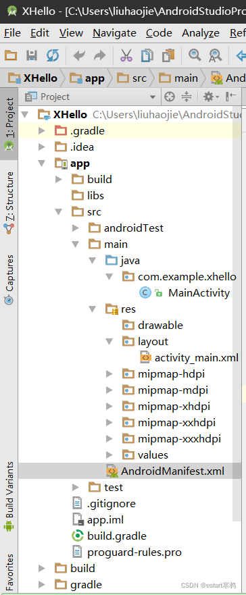Click the Paste clipboard icon
Viewport: 246px width, 595px height.
[168, 56]
